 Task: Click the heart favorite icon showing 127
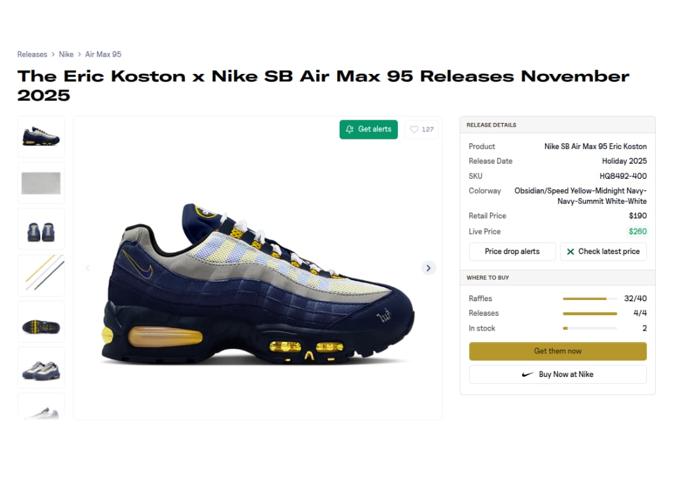[414, 129]
